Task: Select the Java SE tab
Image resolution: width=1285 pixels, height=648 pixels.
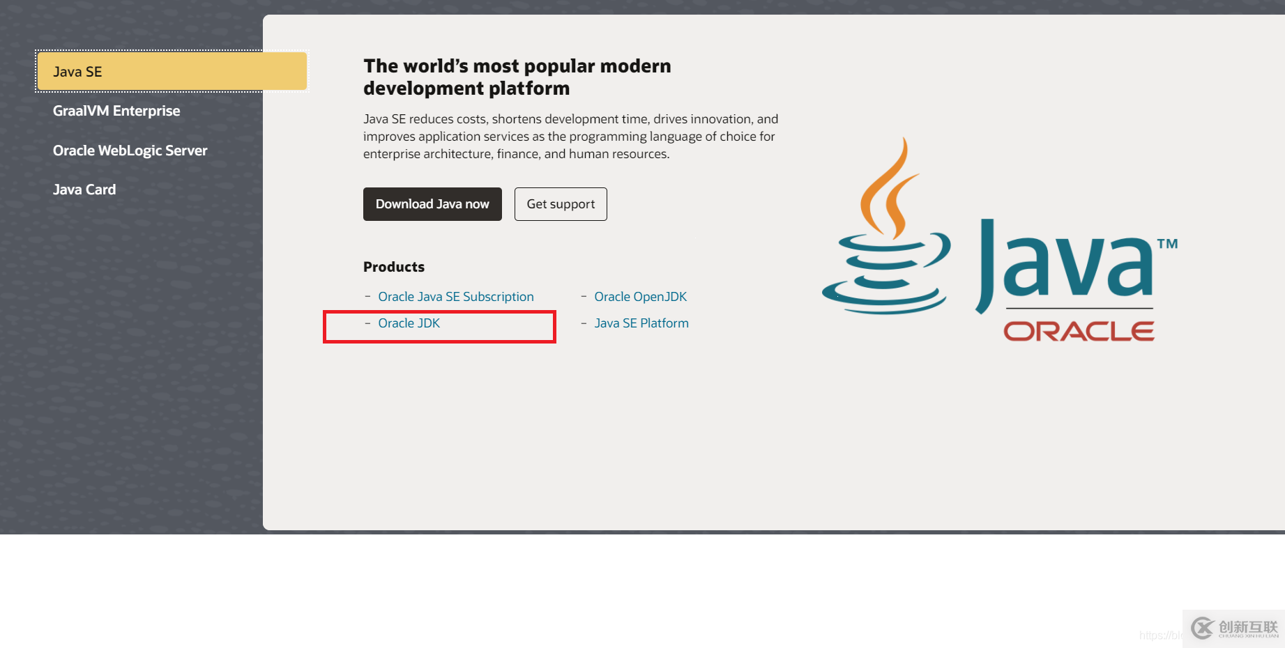Action: tap(172, 71)
